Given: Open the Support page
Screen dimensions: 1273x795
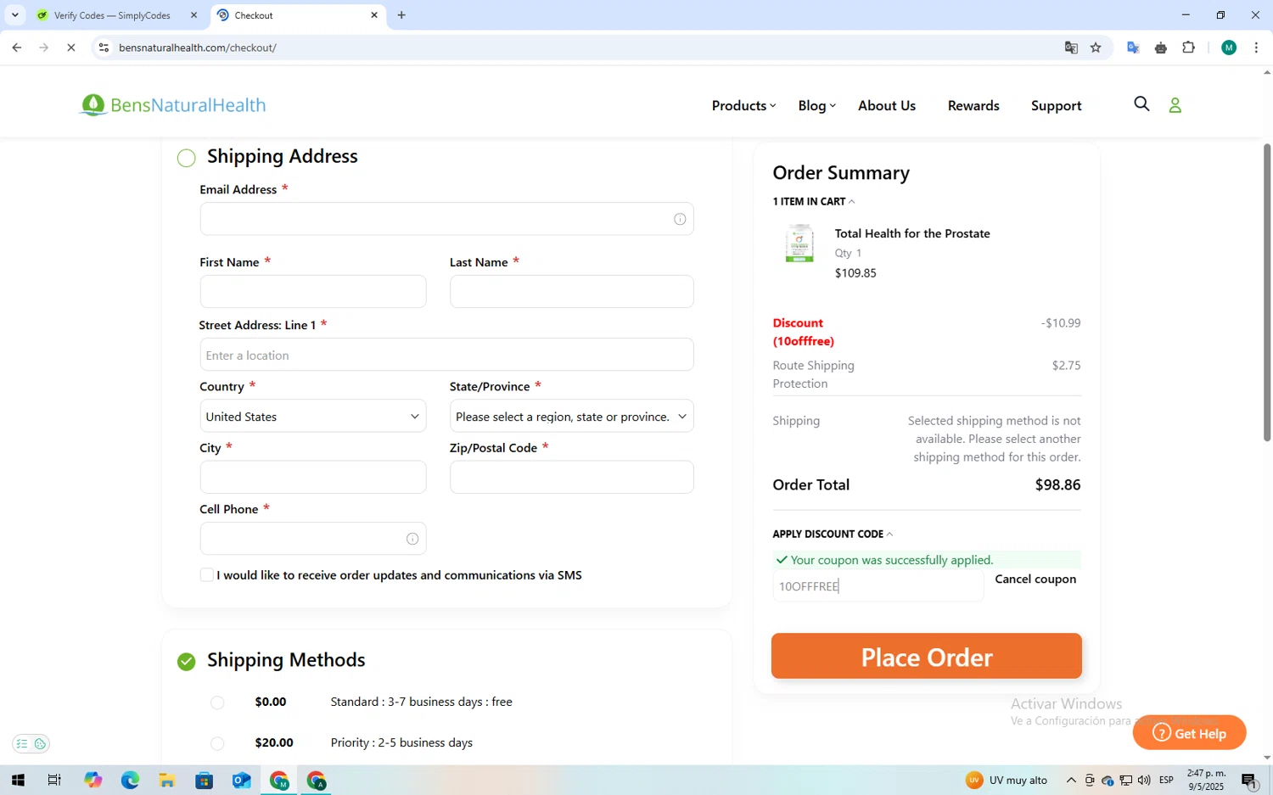Looking at the screenshot, I should click(x=1057, y=105).
